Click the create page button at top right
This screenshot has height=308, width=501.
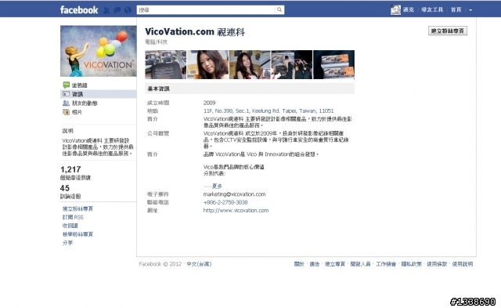448,31
